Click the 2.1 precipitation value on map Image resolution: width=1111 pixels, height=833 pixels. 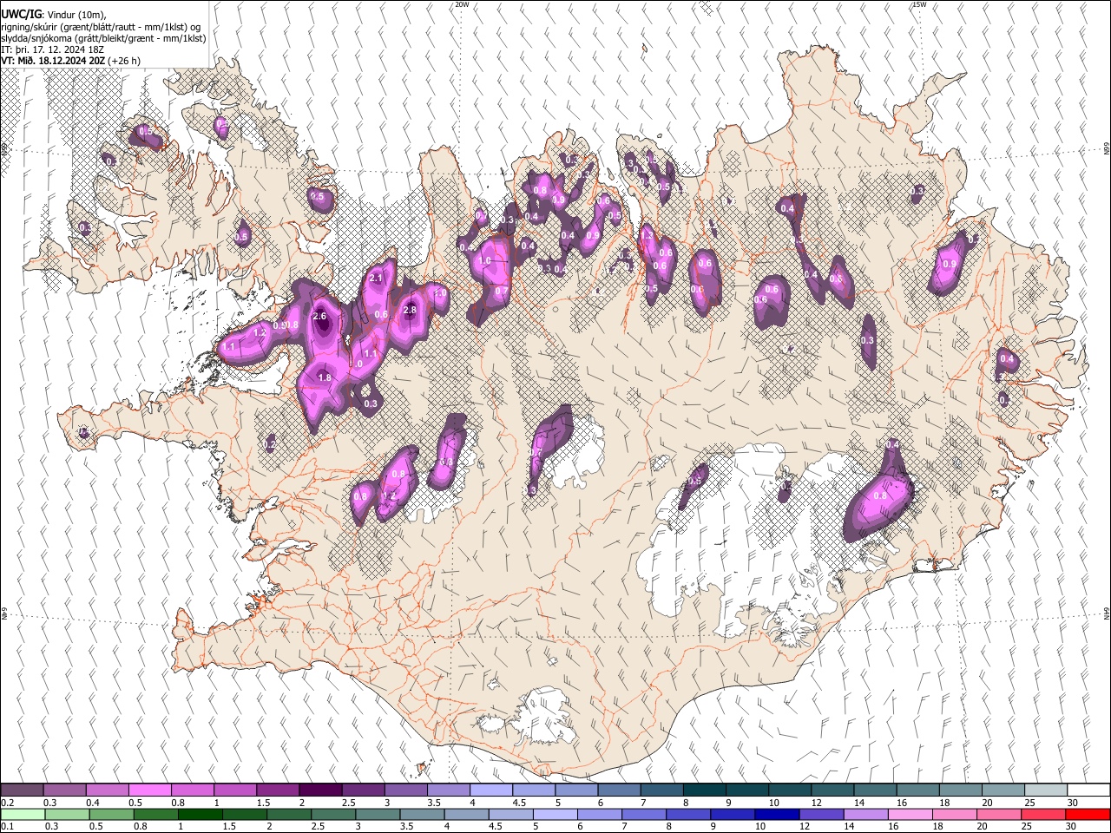click(x=377, y=279)
